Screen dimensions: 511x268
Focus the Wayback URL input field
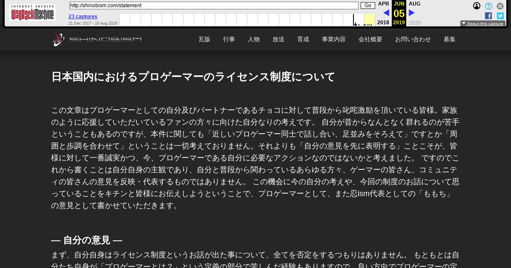tap(214, 6)
